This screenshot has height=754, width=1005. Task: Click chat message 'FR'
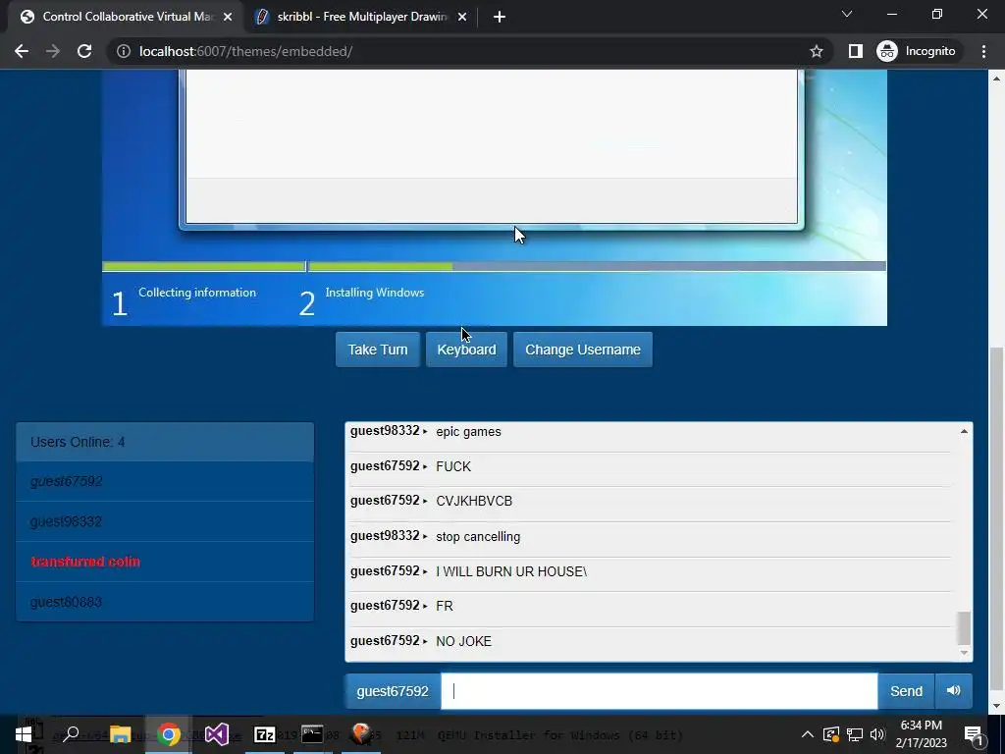coord(445,606)
